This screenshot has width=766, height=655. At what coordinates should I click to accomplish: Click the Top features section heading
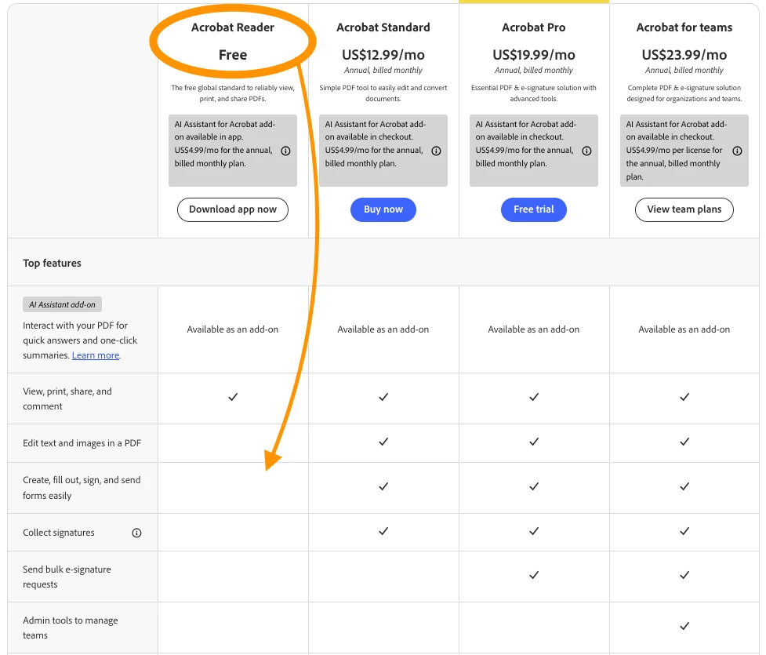tap(52, 263)
